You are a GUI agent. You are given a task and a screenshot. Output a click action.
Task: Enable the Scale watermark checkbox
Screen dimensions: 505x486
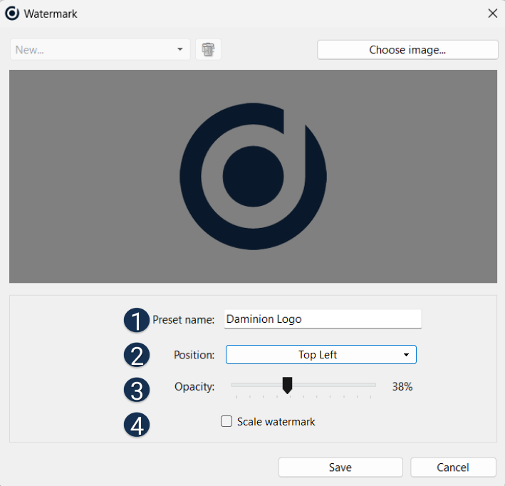[x=227, y=422]
